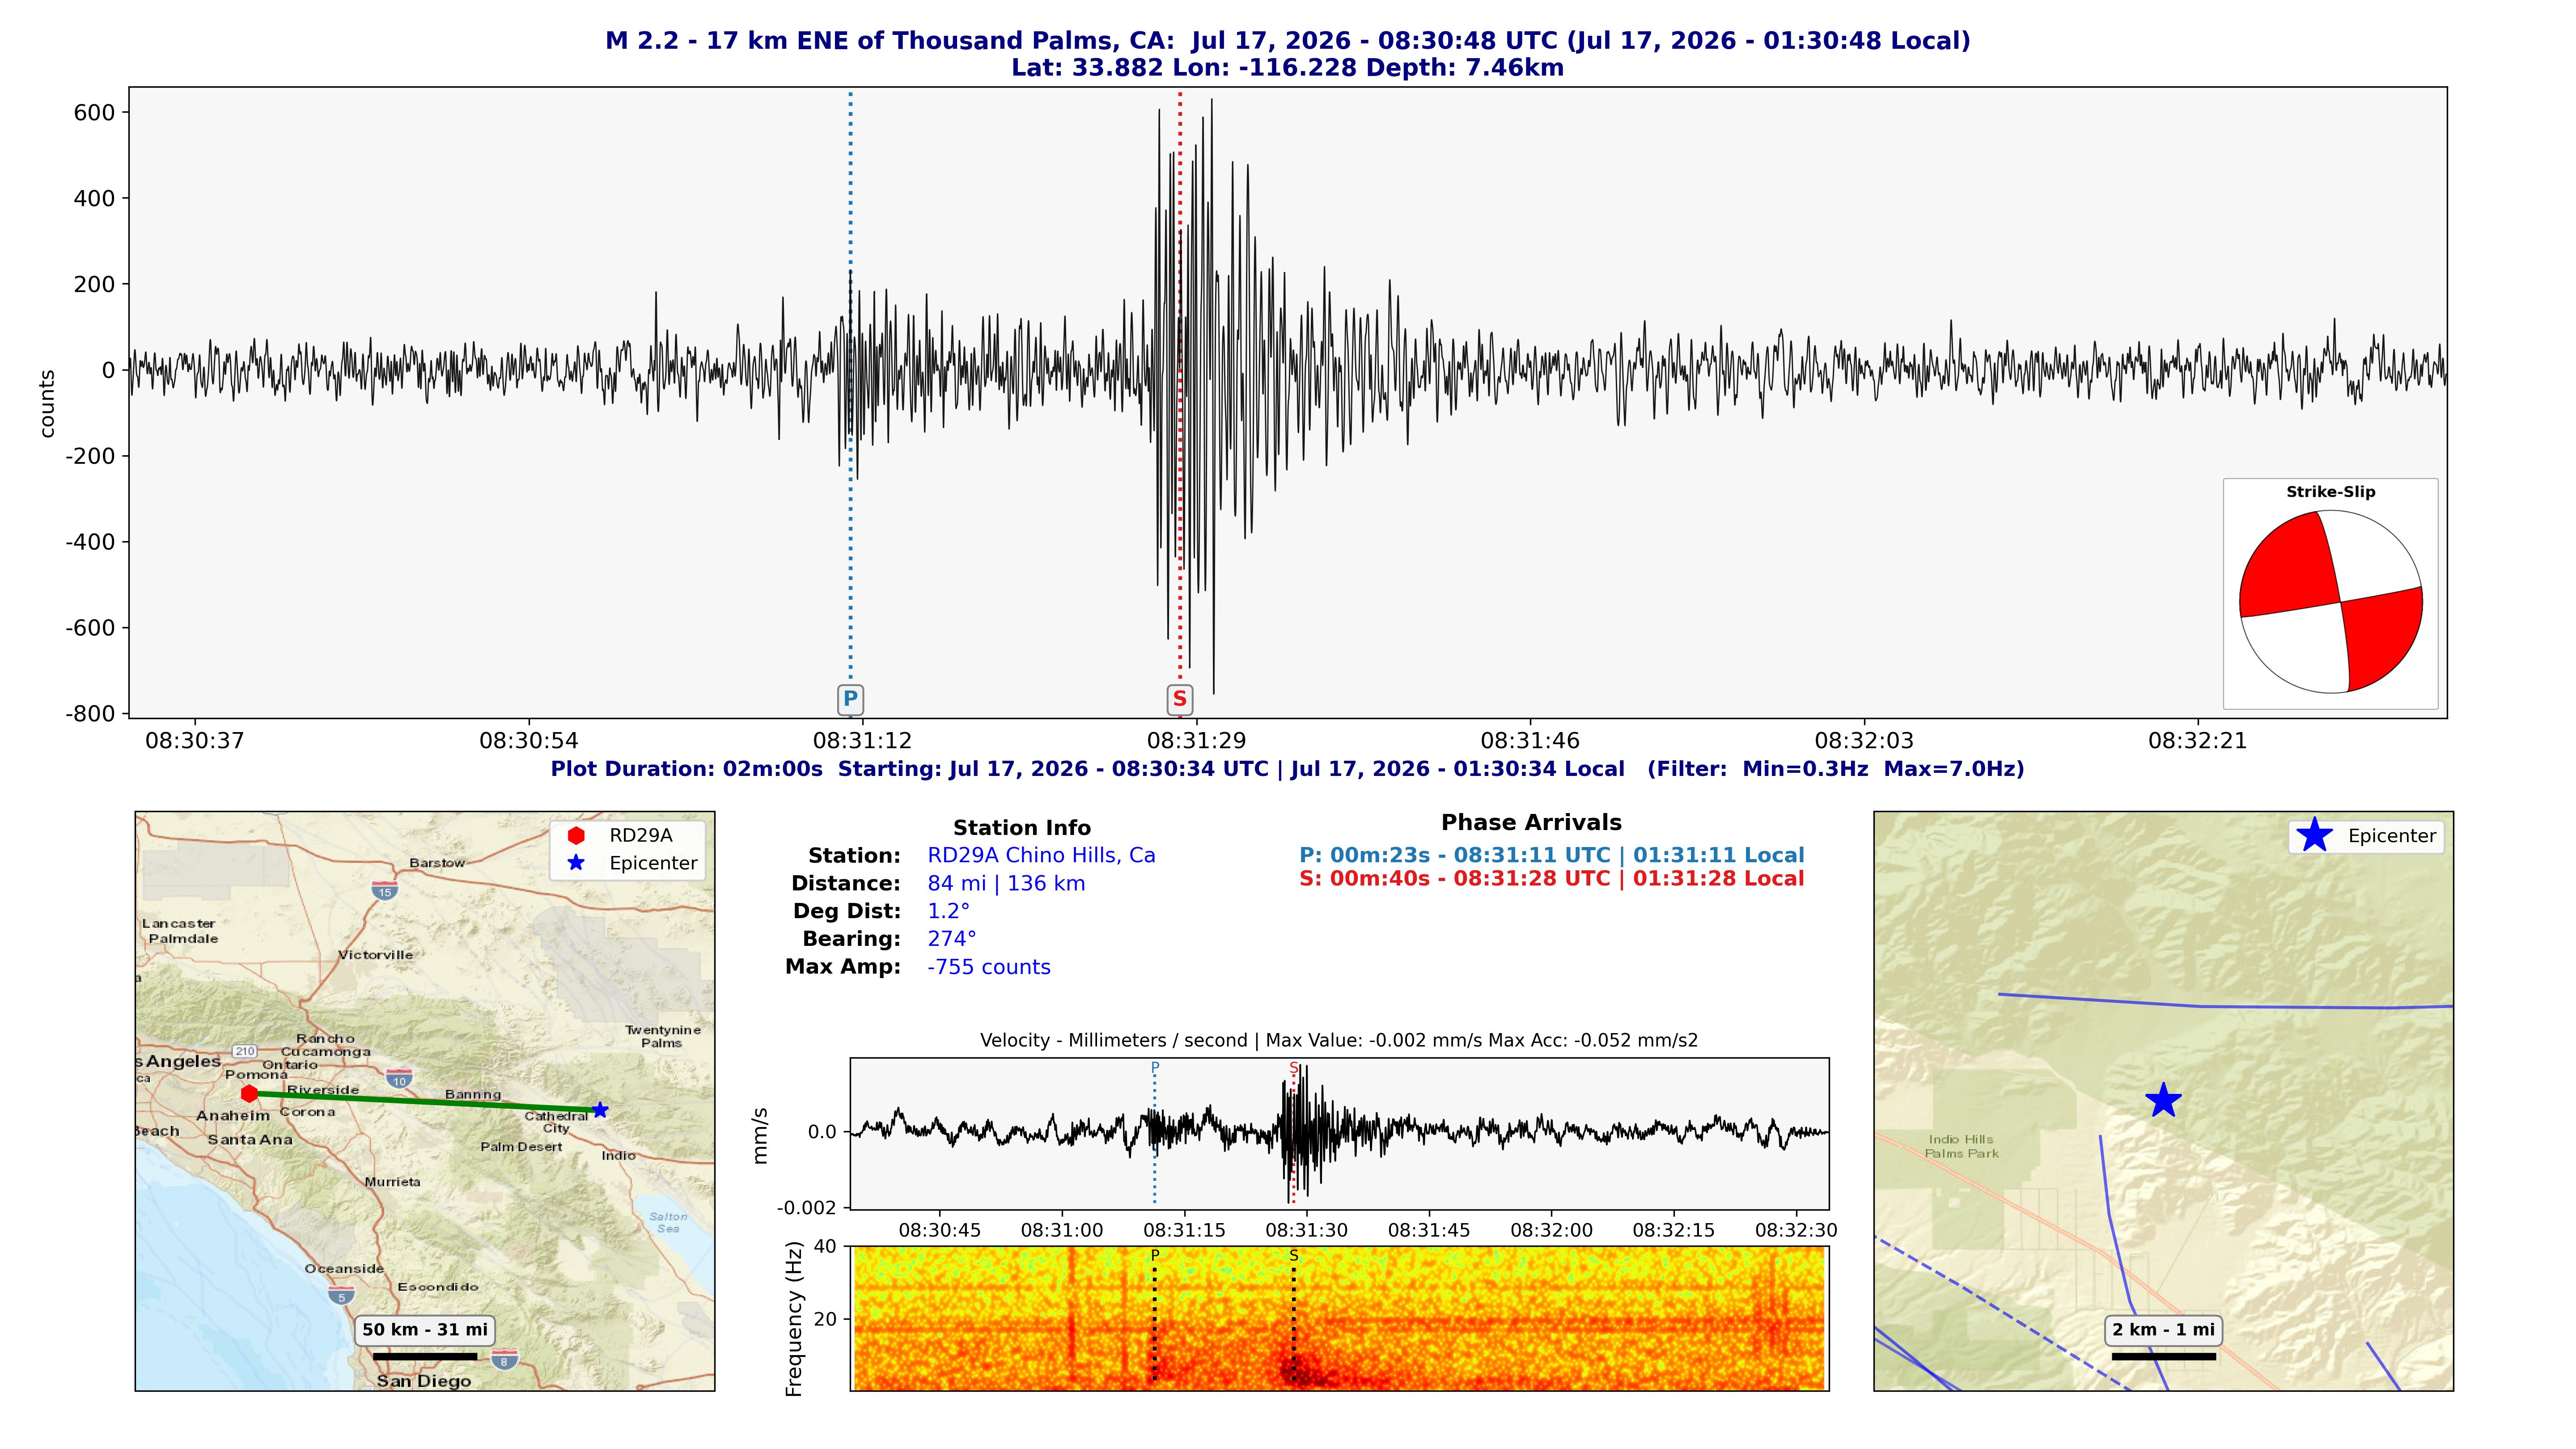2576x1449 pixels.
Task: Click the '-755 counts' max amplitude value
Action: click(x=989, y=967)
